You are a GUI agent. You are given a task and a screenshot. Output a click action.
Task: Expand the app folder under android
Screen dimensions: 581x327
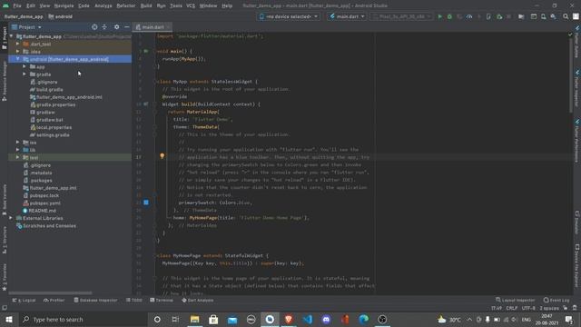pyautogui.click(x=25, y=66)
